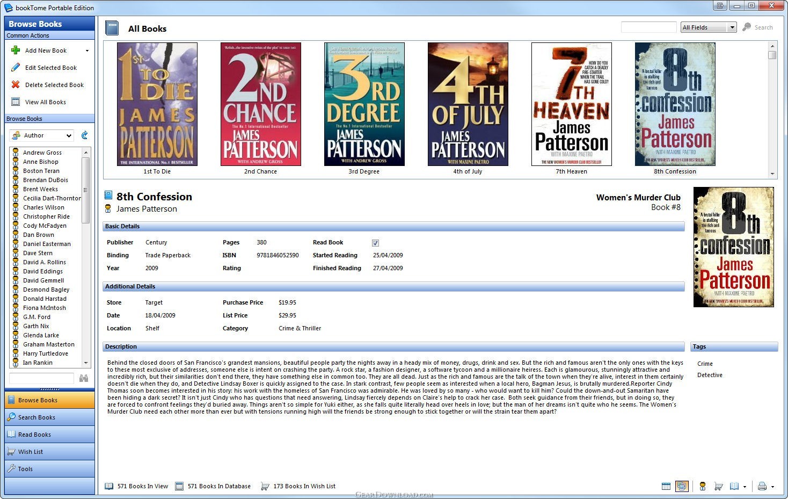Click the Delete Selected Book red X icon
This screenshot has width=788, height=499.
pos(16,85)
